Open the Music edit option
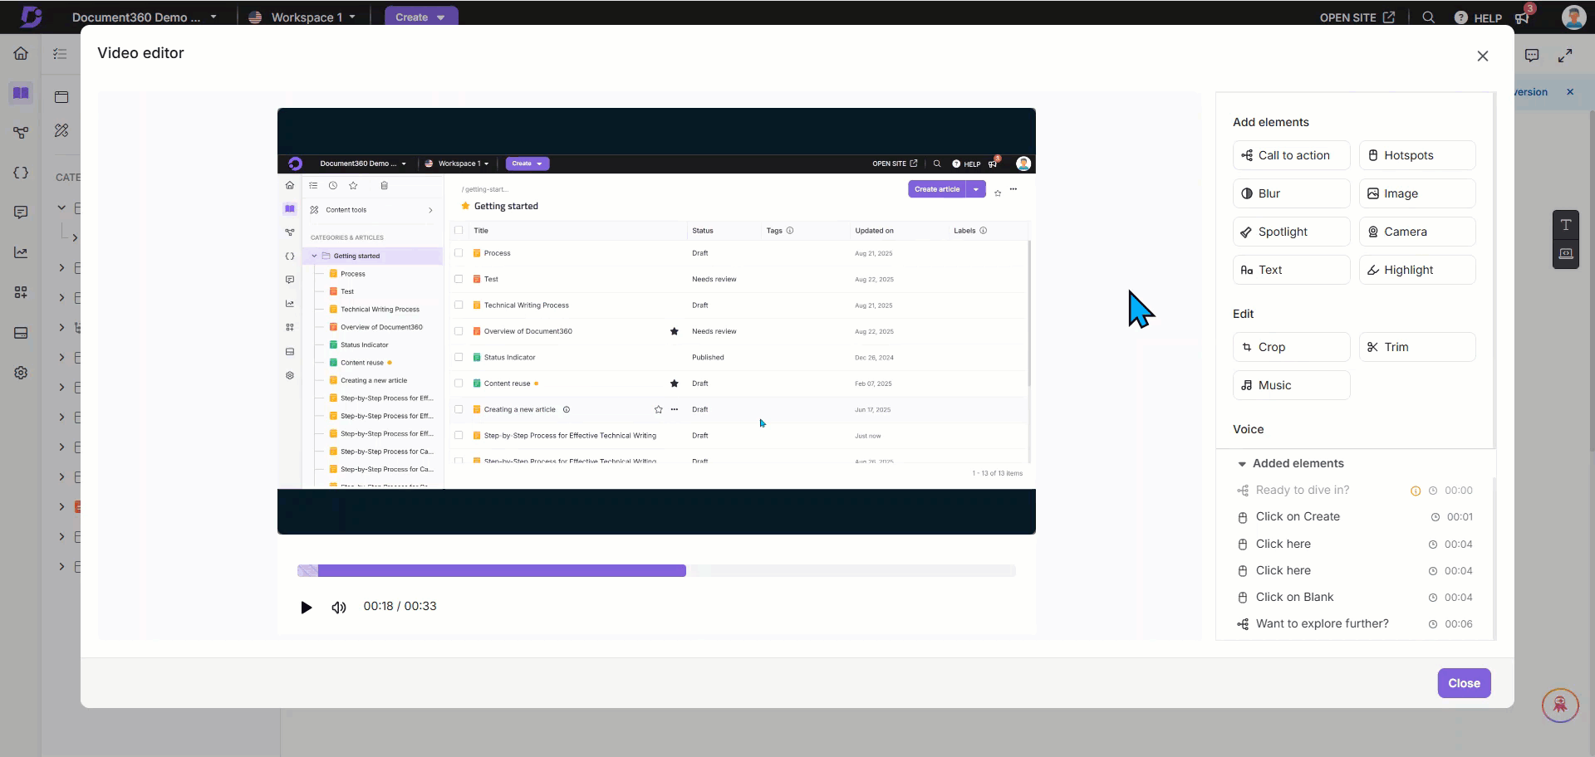1595x757 pixels. (x=1291, y=385)
